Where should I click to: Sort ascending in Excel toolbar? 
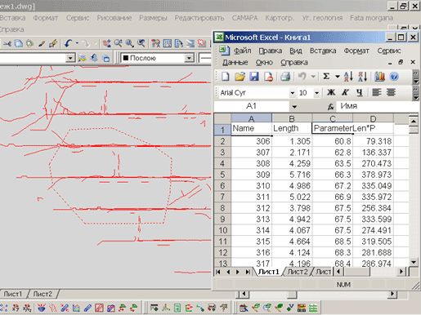click(348, 77)
